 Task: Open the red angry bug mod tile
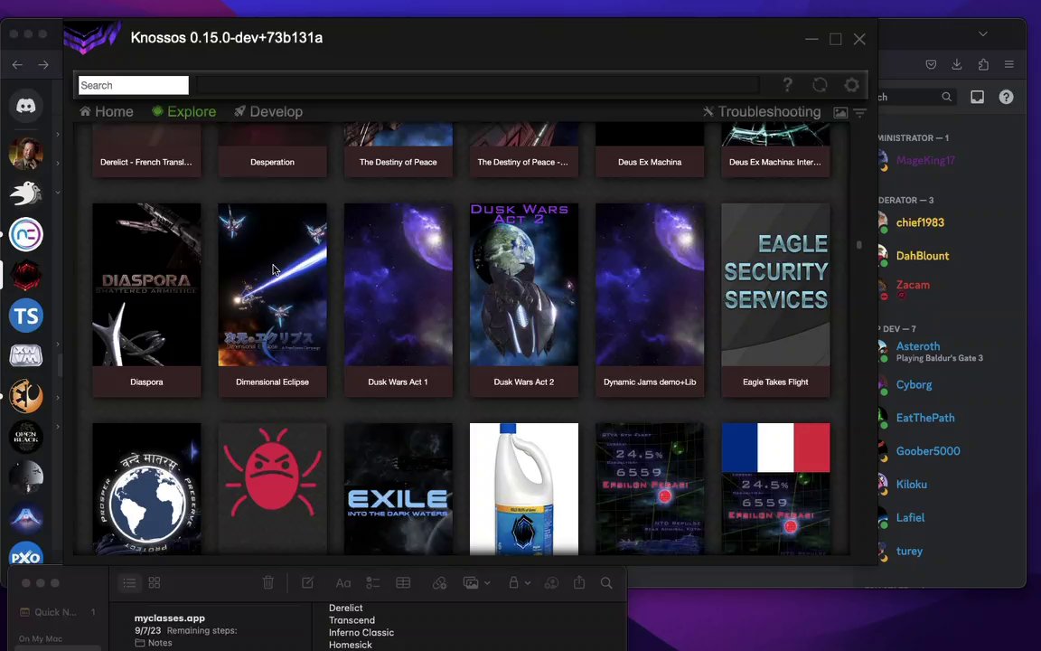pos(272,489)
